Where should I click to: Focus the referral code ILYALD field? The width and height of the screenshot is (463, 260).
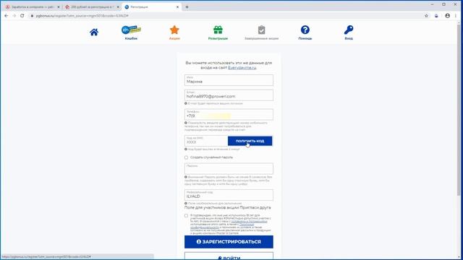coord(229,195)
